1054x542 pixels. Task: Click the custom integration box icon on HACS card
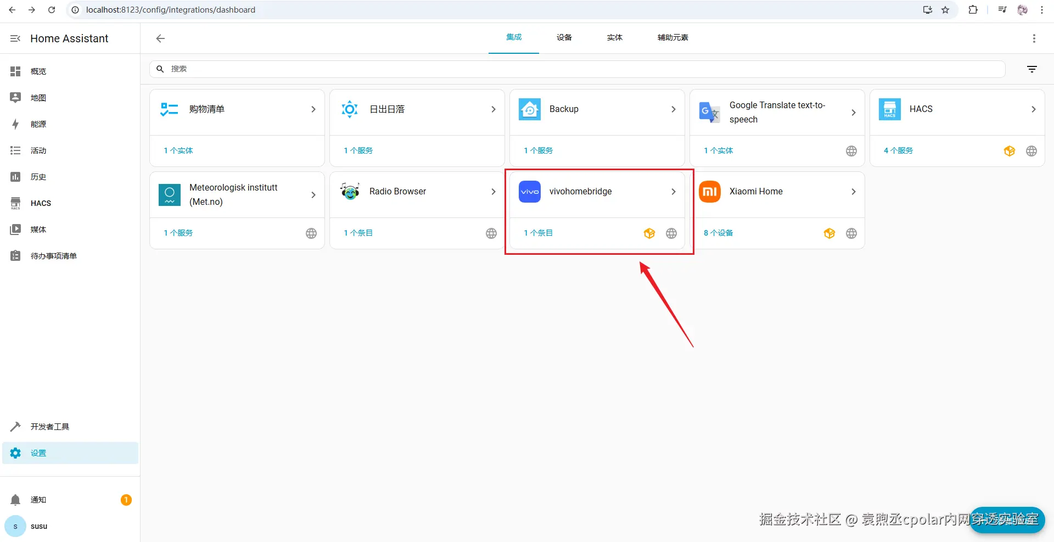tap(1010, 151)
